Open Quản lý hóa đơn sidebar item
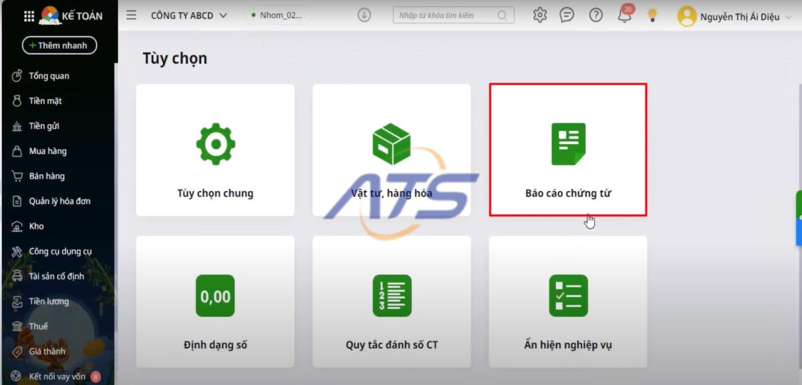Image resolution: width=802 pixels, height=385 pixels. pyautogui.click(x=59, y=201)
